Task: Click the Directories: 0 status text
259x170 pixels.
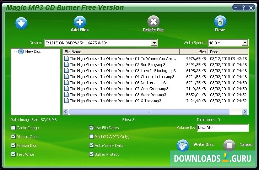Action: point(208,120)
